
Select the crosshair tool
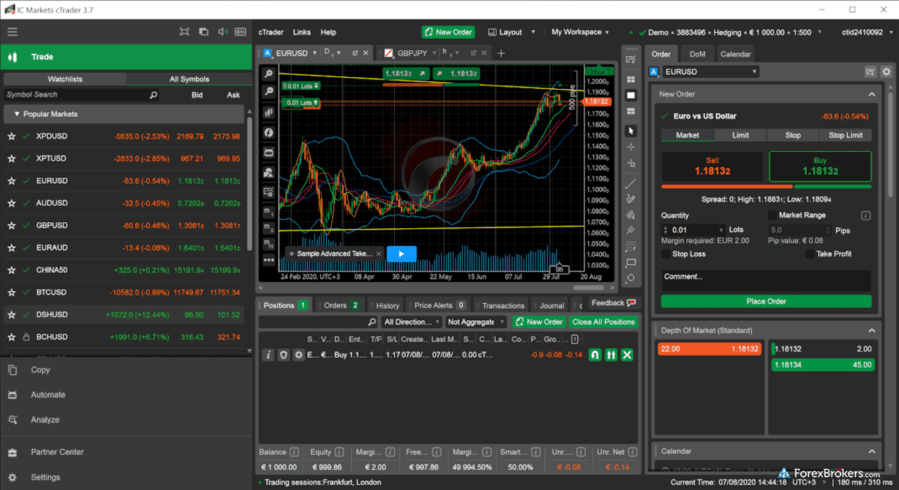pos(631,147)
